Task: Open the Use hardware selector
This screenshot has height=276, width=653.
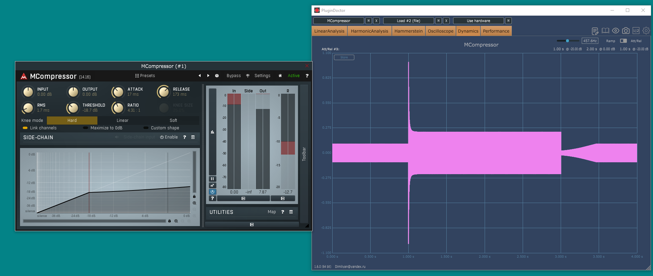Action: [x=479, y=21]
